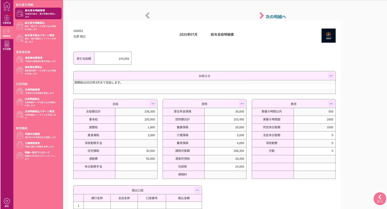Click the XOLO logo image
This screenshot has width=387, height=209.
pos(328,35)
